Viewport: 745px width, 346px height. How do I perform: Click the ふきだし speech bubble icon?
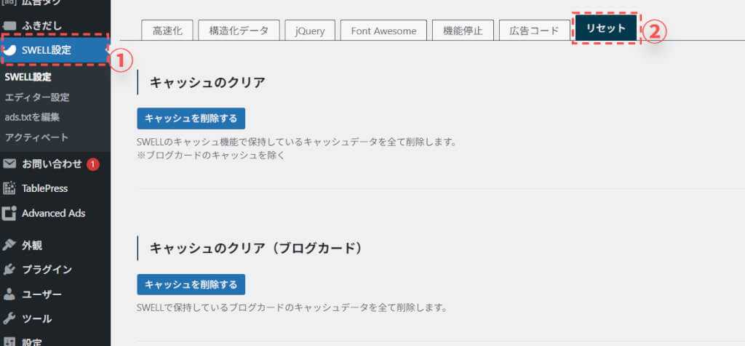[9, 25]
